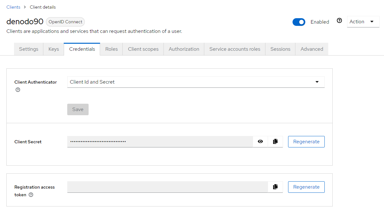Click the denodo90 client title
This screenshot has width=384, height=210.
pos(25,22)
